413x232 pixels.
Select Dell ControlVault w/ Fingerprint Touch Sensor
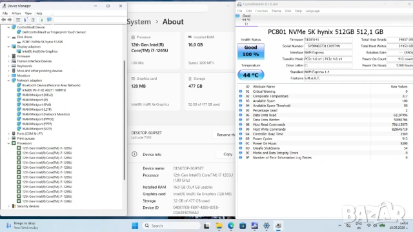pyautogui.click(x=54, y=32)
